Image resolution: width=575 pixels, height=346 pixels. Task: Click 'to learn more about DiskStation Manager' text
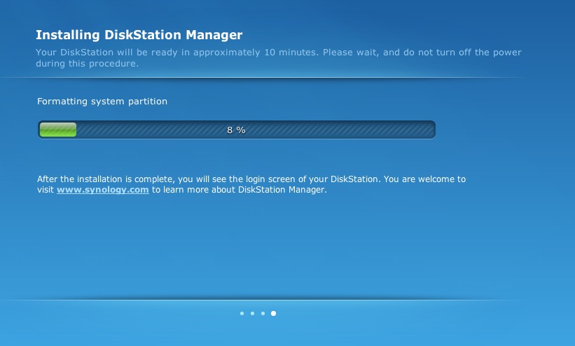coord(239,190)
